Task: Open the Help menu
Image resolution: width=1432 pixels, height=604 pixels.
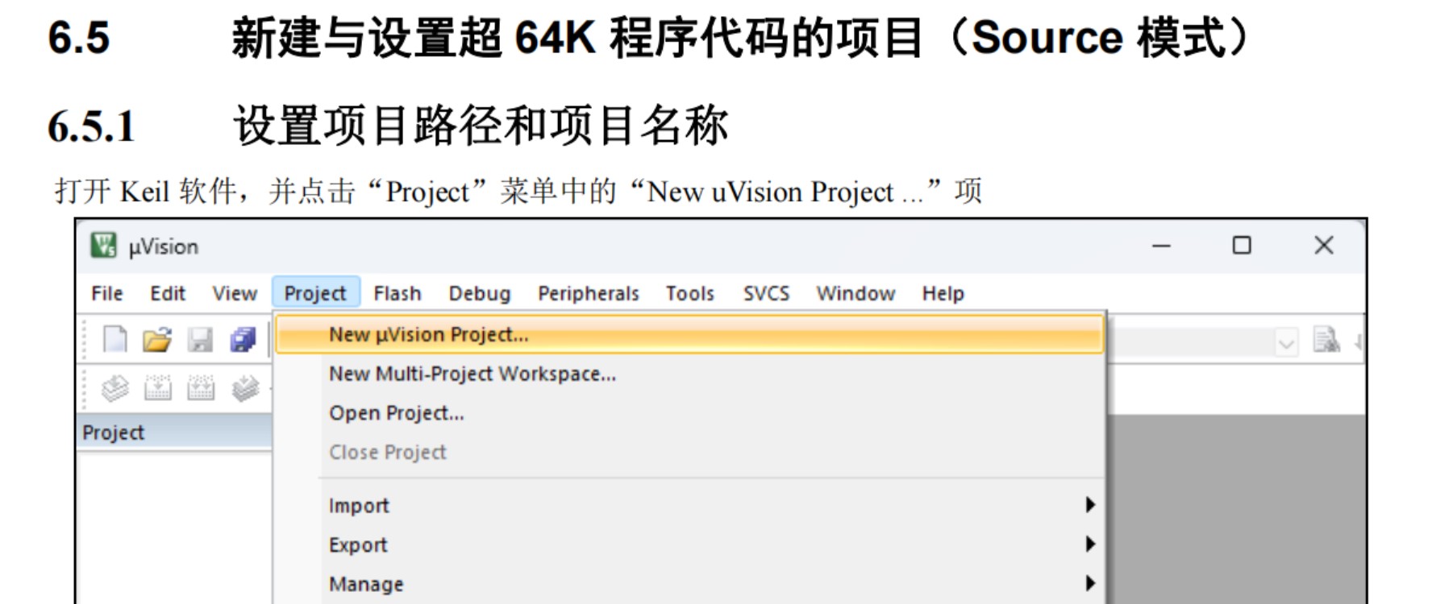Action: (x=943, y=293)
